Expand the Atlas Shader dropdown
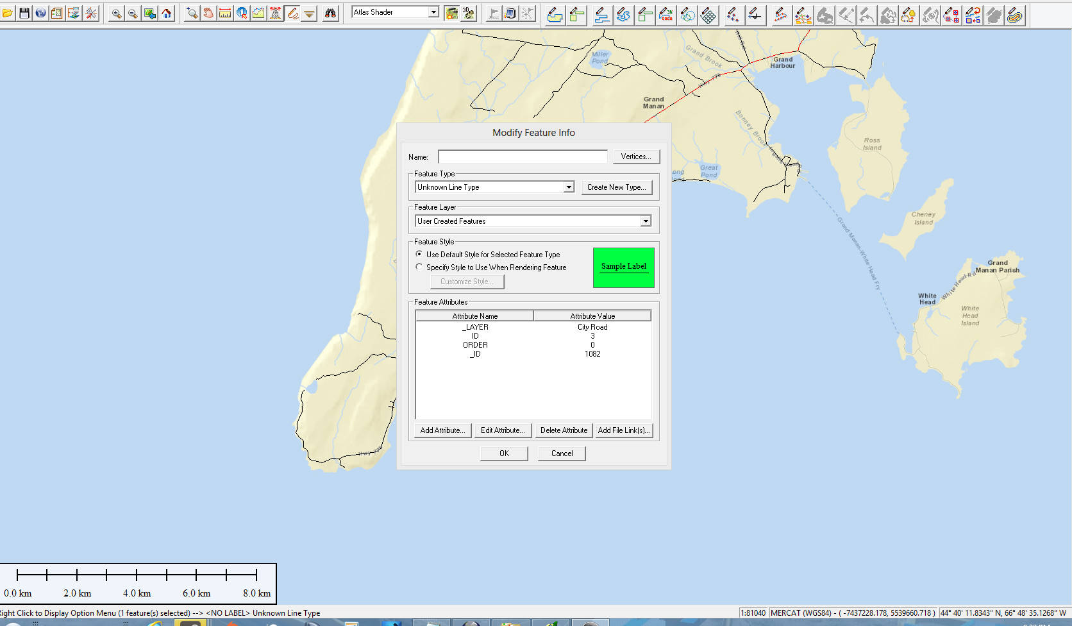1072x626 pixels. (433, 12)
